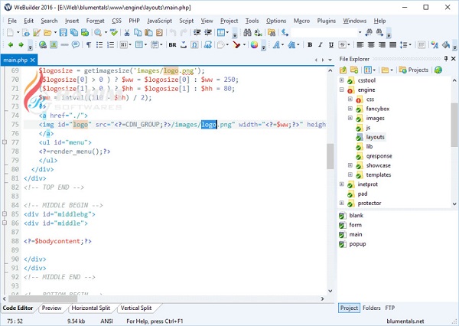Toggle Bold formatting

(310, 45)
